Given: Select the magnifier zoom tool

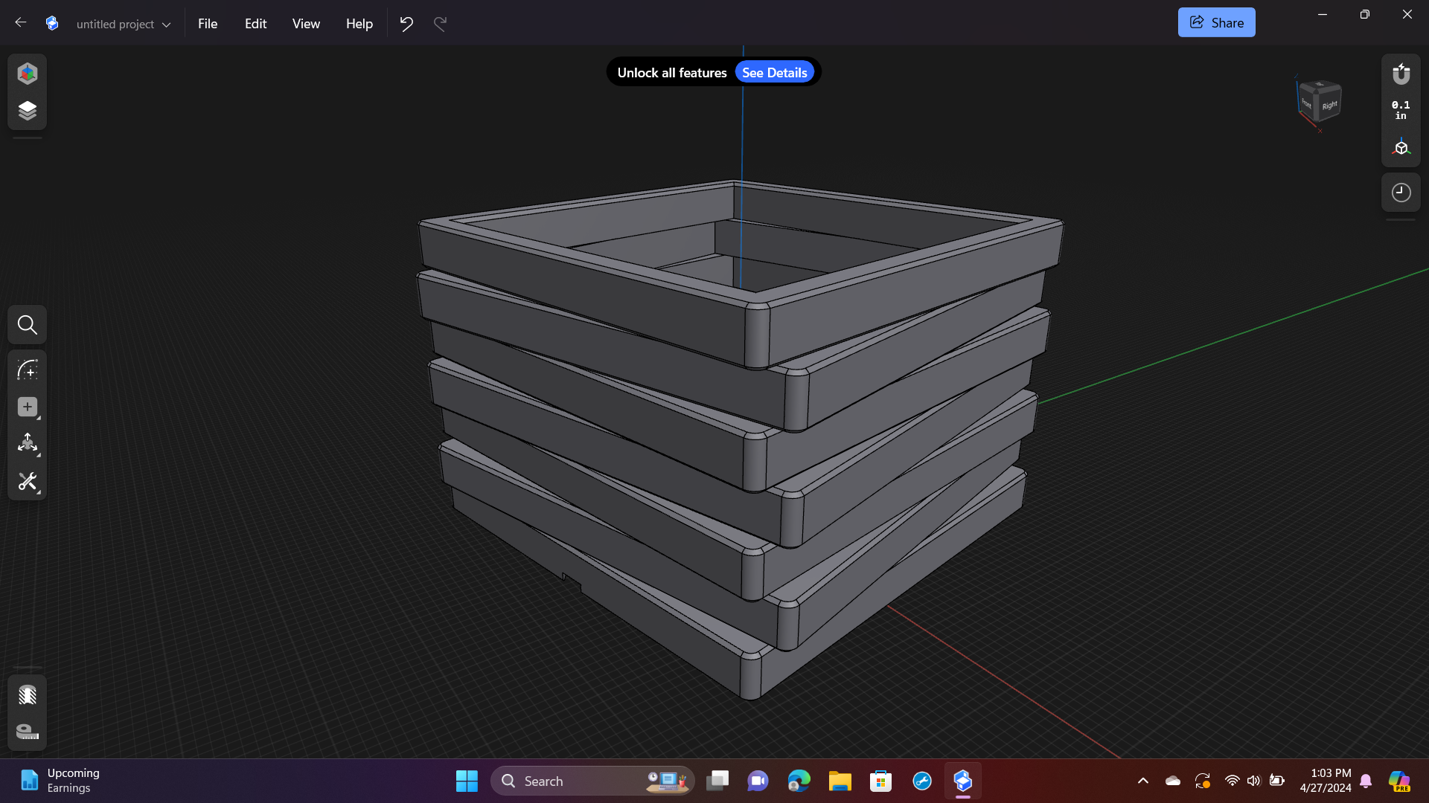Looking at the screenshot, I should coord(27,324).
